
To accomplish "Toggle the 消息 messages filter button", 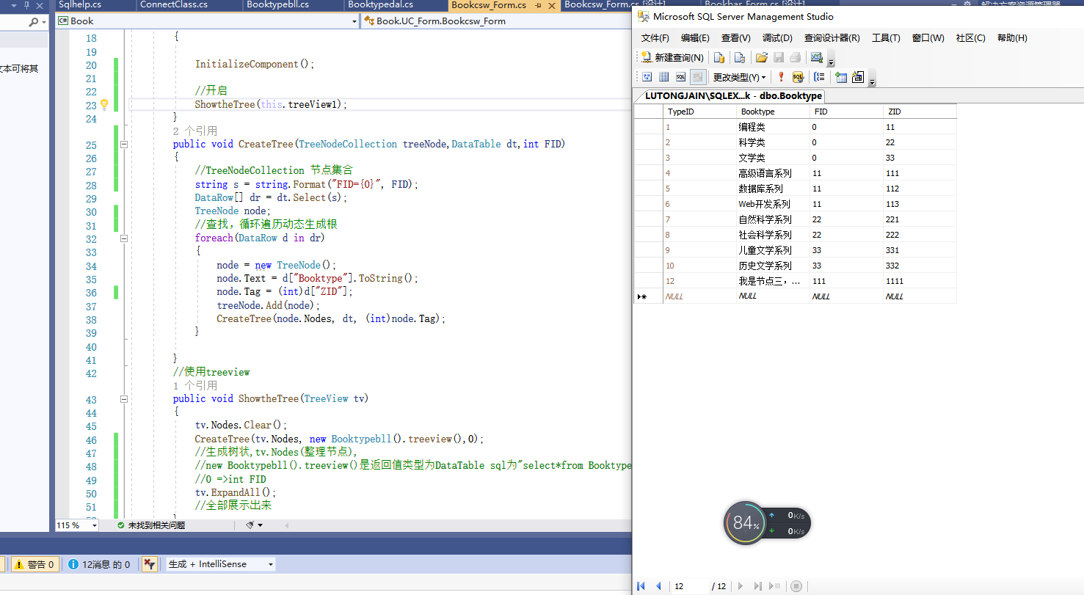I will [99, 564].
